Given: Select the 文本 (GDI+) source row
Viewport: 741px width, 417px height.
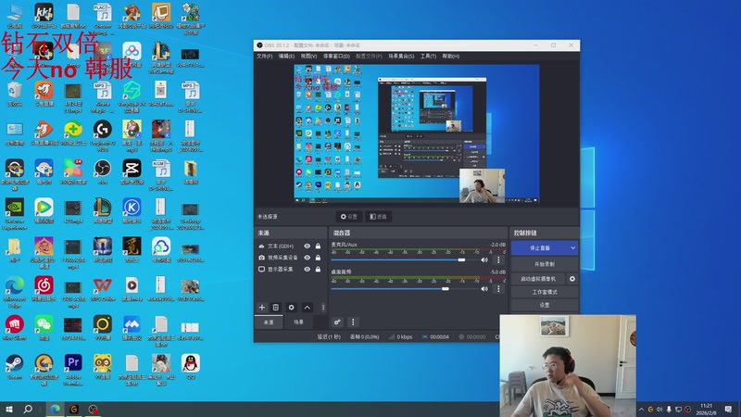Looking at the screenshot, I should [x=290, y=246].
